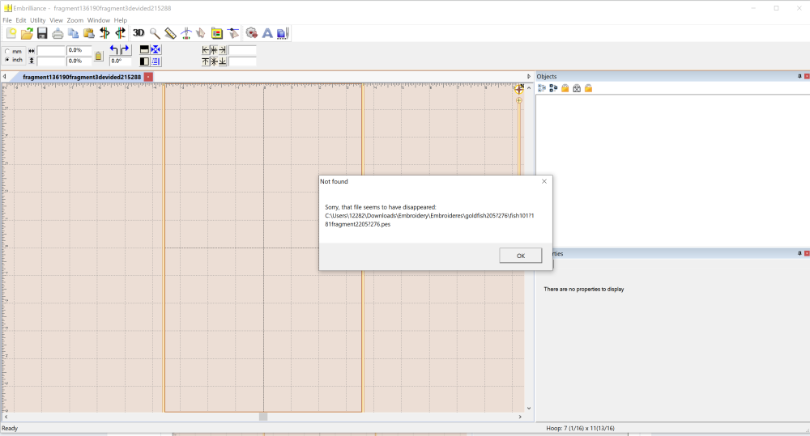This screenshot has width=810, height=436.
Task: Open the Zoom menu
Action: tap(75, 20)
